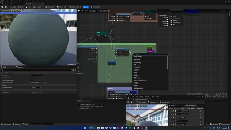Click the Apply toolbar button
The width and height of the screenshot is (231, 130).
point(13,7)
